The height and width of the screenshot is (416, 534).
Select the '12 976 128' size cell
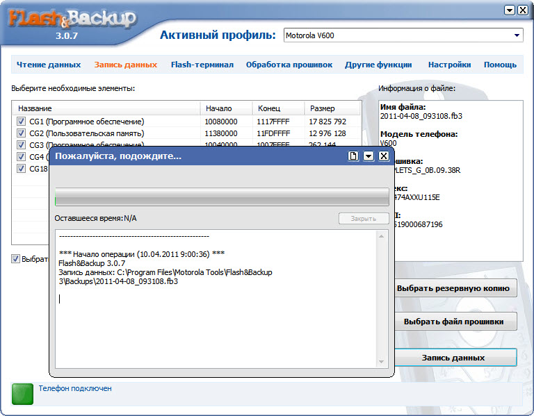coord(327,133)
